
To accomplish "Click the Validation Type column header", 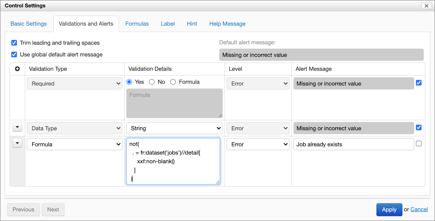I will [x=48, y=69].
